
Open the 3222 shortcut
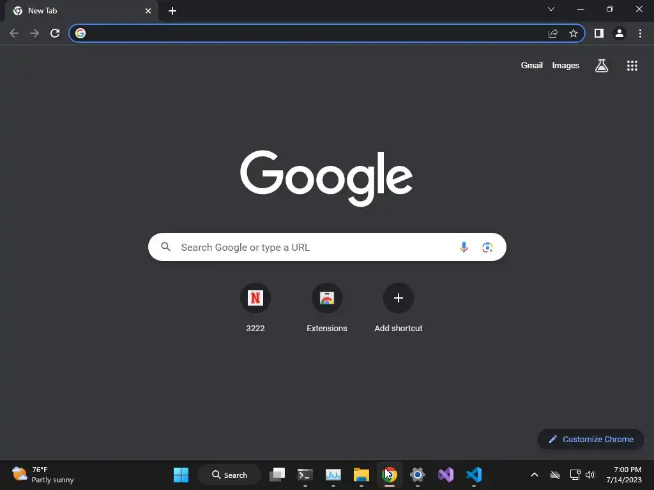click(x=255, y=308)
